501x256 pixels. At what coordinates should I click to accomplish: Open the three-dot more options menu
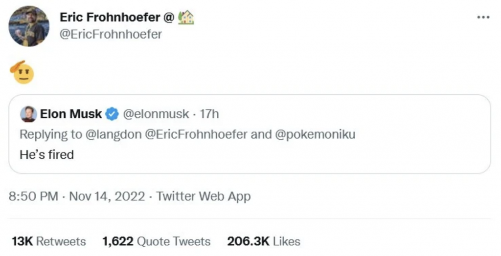click(x=483, y=18)
